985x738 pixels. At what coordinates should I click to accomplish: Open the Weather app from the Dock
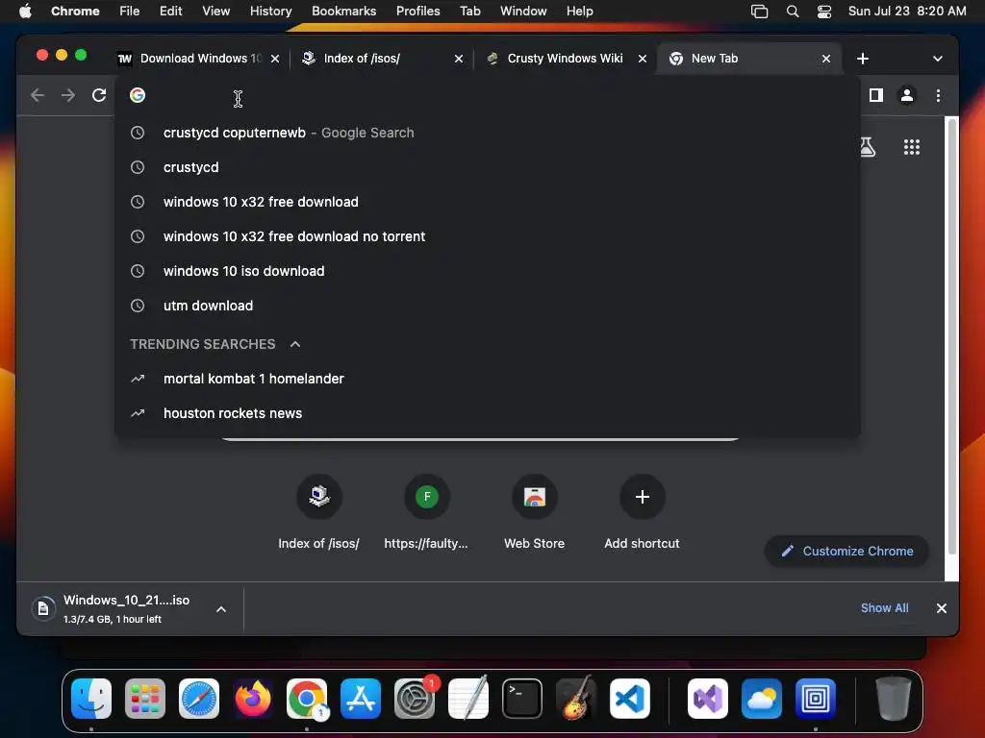tap(762, 699)
